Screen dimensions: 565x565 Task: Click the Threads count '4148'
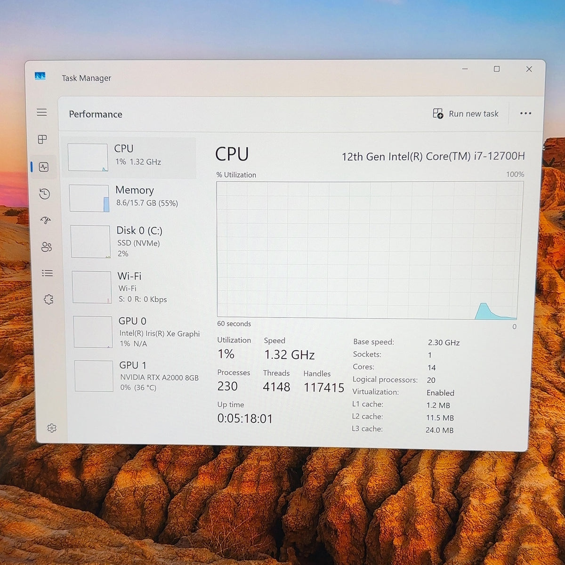[276, 387]
